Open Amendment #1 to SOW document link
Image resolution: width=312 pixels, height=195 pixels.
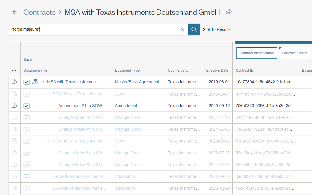[82, 106]
